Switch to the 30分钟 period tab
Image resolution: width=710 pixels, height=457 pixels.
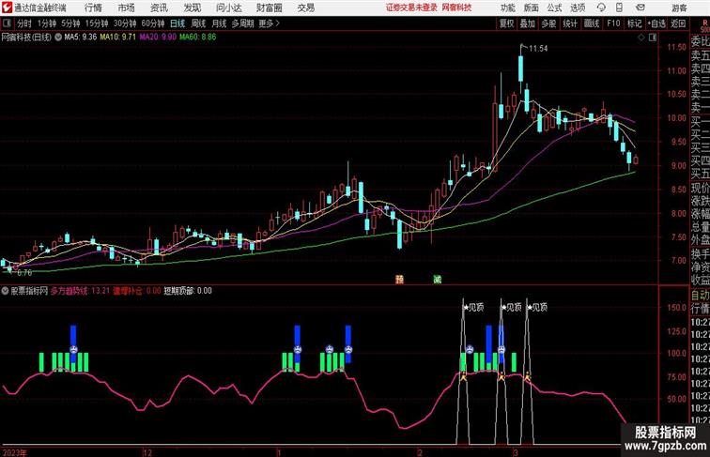point(125,23)
